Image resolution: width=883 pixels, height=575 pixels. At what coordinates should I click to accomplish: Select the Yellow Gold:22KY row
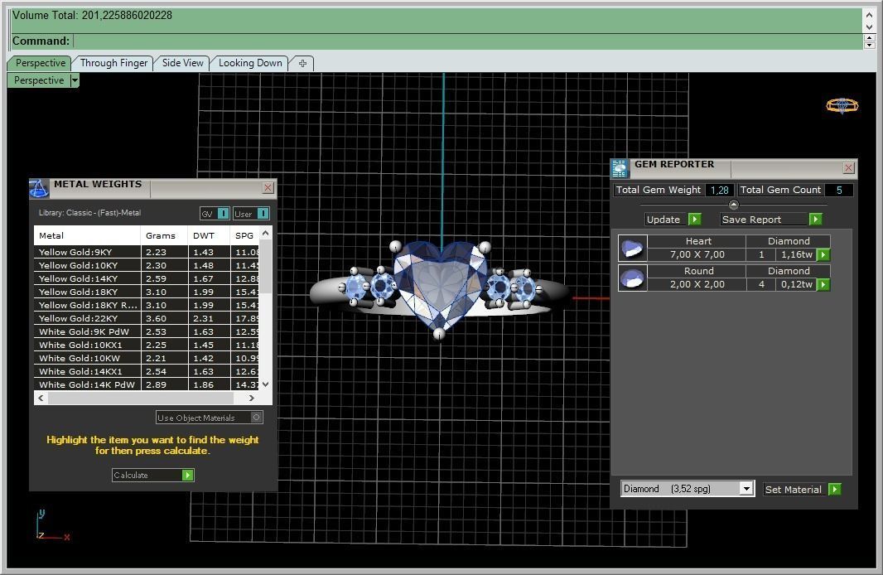click(x=147, y=318)
